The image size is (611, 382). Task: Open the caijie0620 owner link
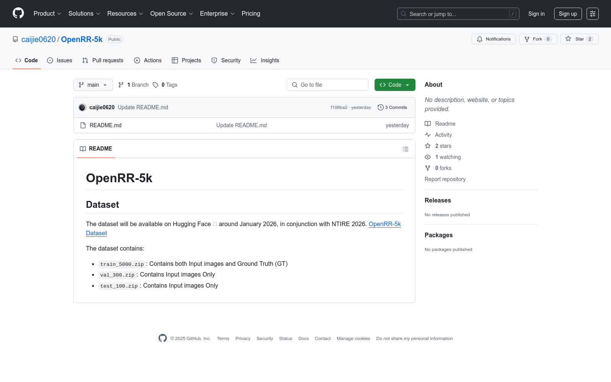(39, 39)
